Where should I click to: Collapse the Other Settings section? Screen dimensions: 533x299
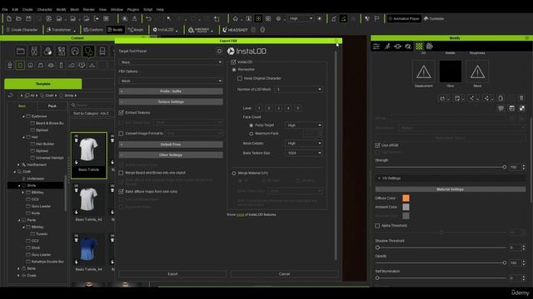(171, 155)
